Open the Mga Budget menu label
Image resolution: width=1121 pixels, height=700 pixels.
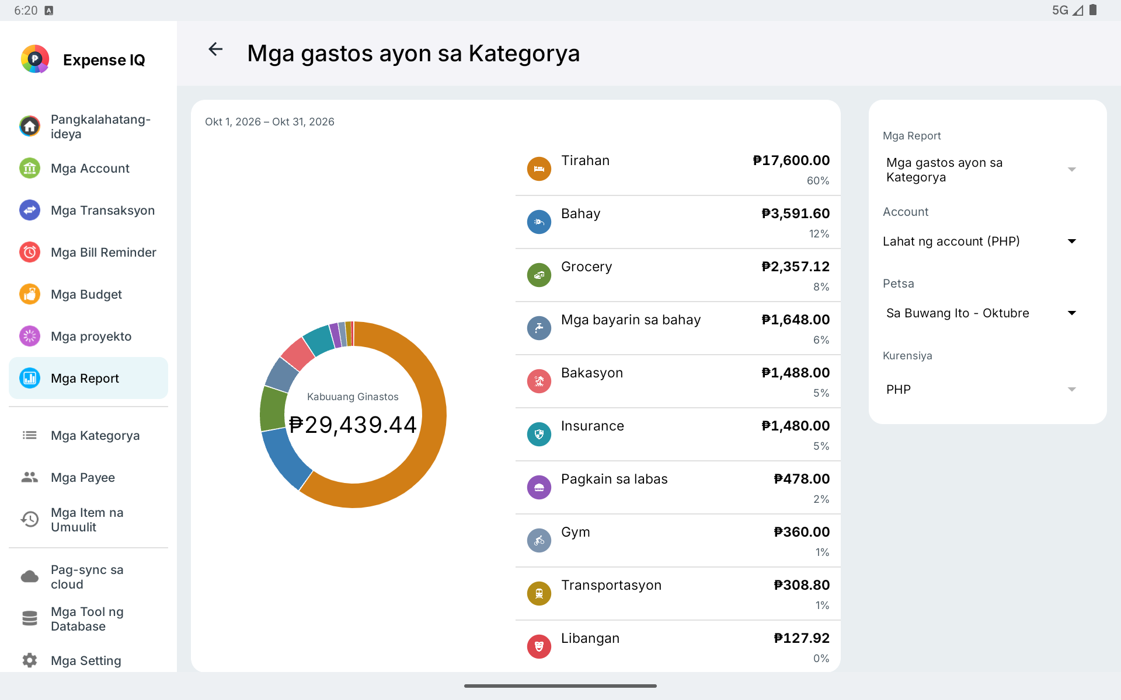(86, 295)
